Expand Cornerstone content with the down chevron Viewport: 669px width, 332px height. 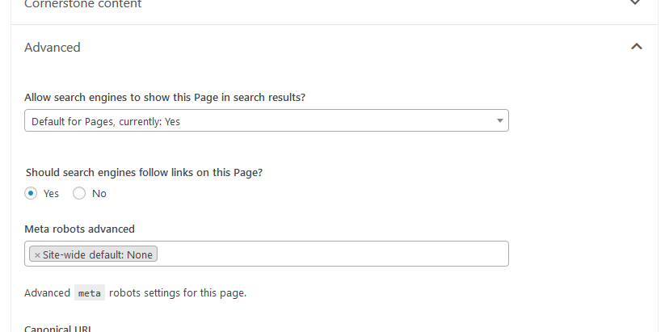(635, 2)
